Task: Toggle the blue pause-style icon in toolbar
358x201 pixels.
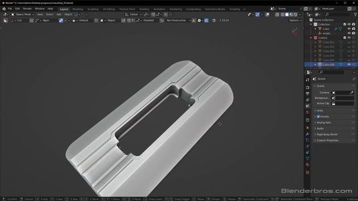Action: point(206,20)
